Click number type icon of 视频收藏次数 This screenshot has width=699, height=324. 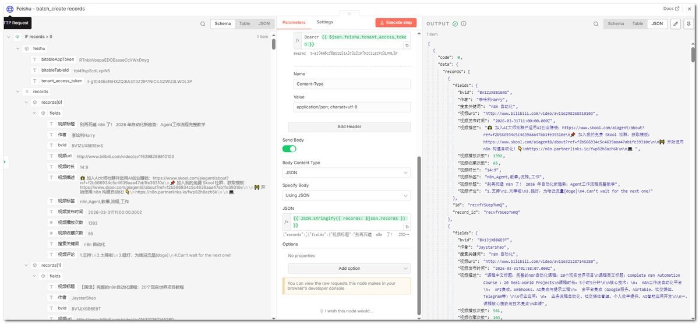click(x=52, y=233)
